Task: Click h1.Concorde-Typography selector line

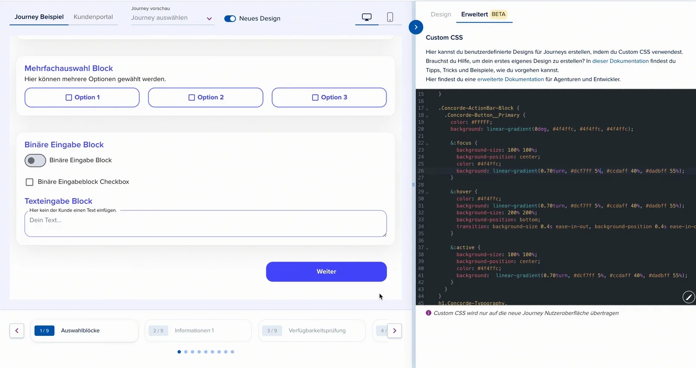Action: pos(472,303)
